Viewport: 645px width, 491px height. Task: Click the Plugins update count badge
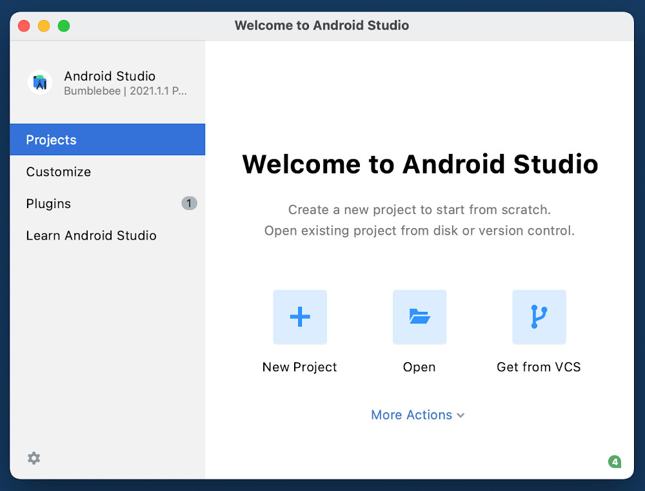[x=189, y=204]
